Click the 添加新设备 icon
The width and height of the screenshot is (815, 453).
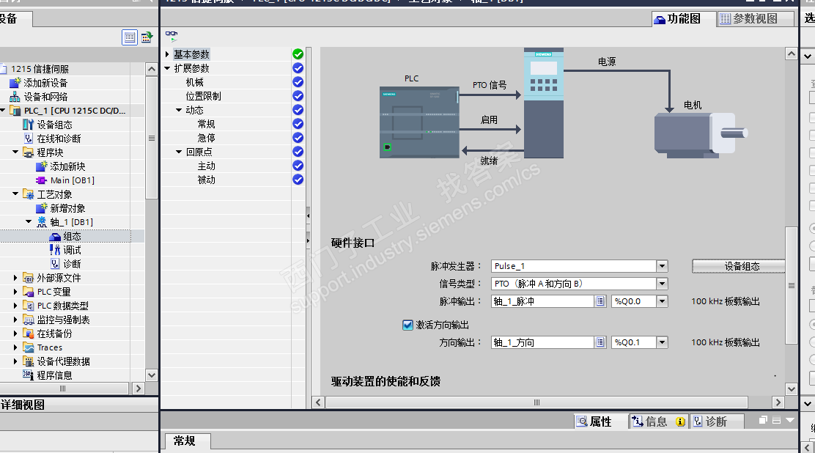[15, 83]
